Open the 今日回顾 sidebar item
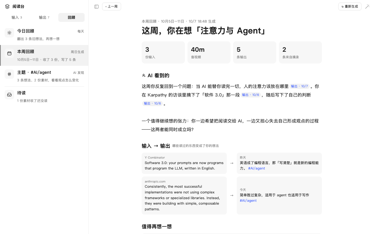 click(44, 35)
